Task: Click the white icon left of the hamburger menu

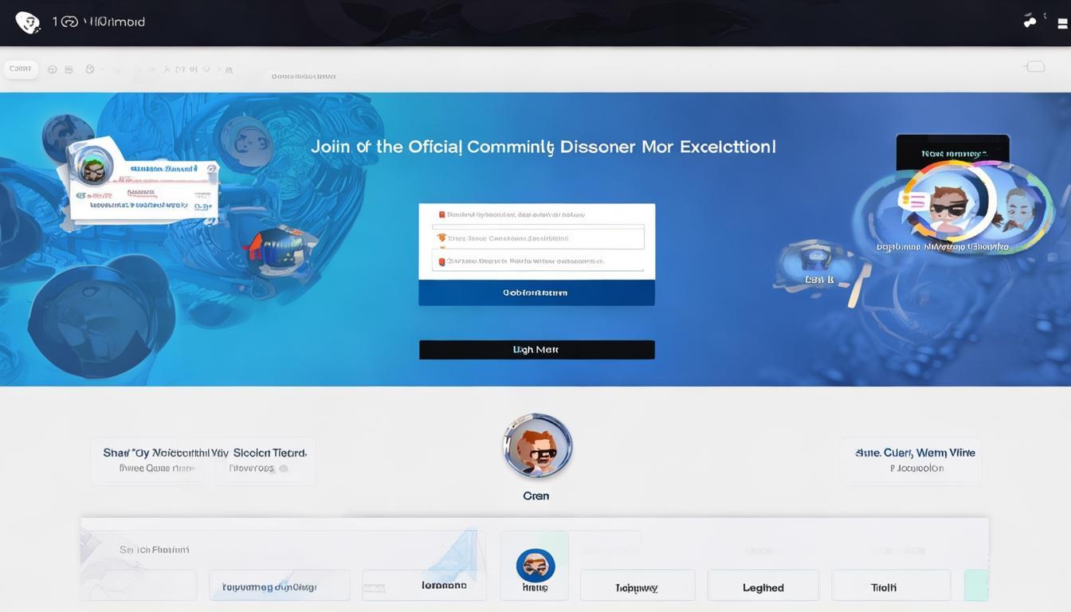Action: tap(1030, 22)
